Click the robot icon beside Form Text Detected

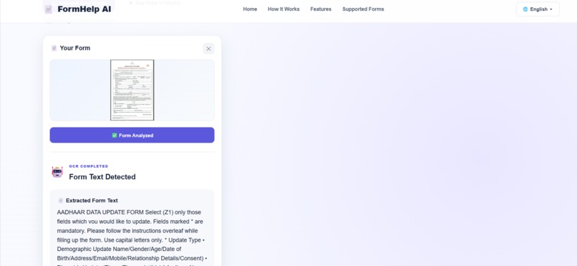pyautogui.click(x=57, y=172)
